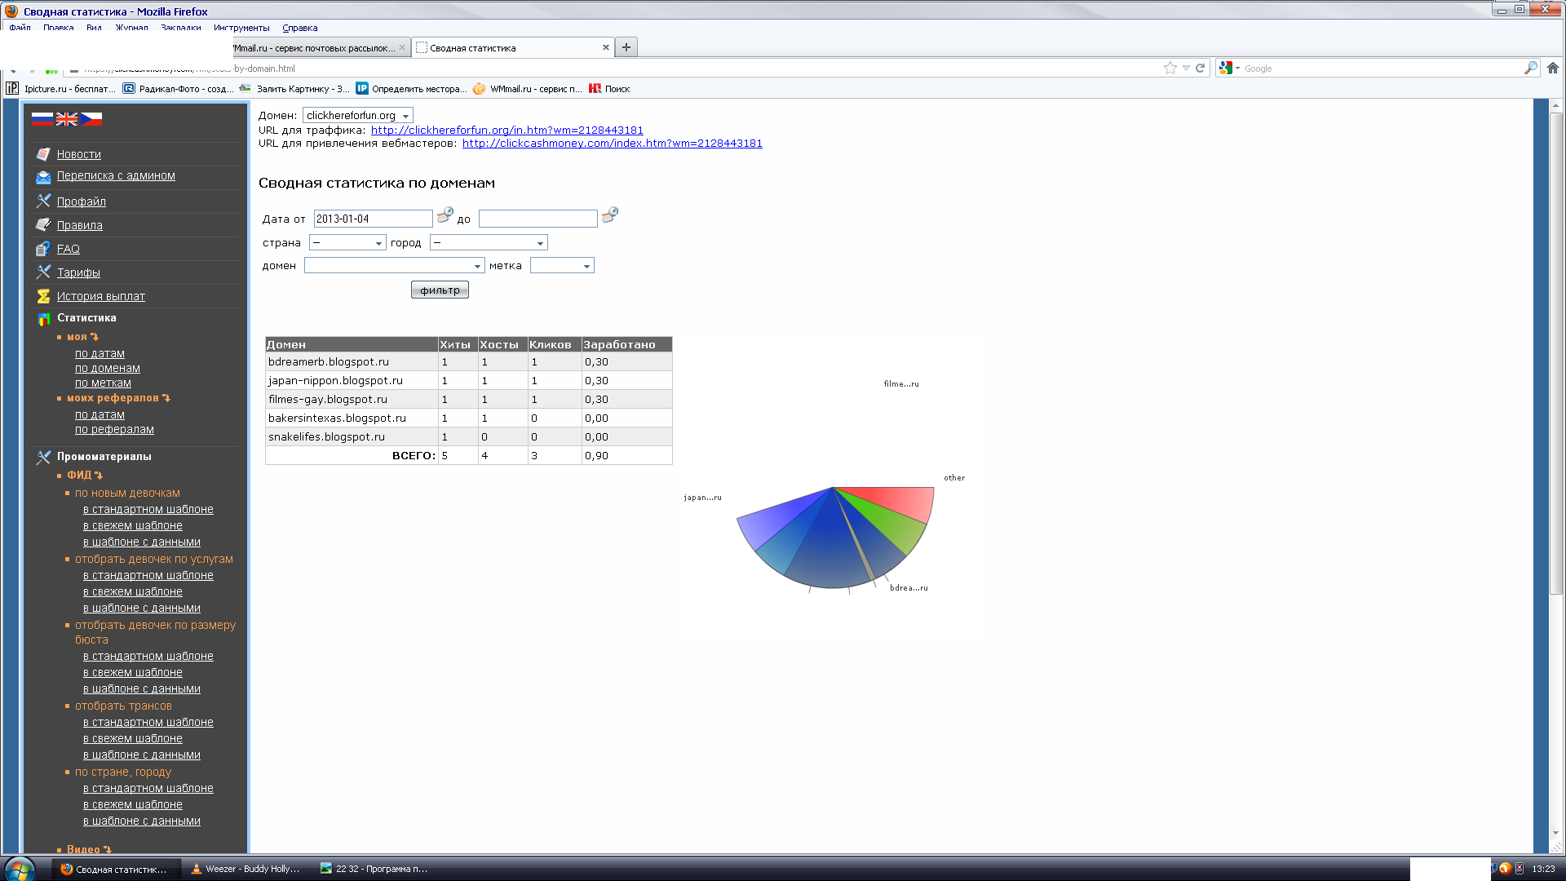Viewport: 1566px width, 881px height.
Task: Open the Справка menu
Action: click(299, 28)
